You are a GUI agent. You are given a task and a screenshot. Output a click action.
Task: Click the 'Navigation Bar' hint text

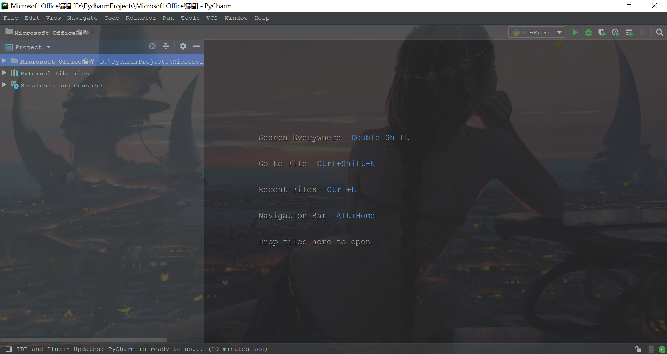point(292,216)
